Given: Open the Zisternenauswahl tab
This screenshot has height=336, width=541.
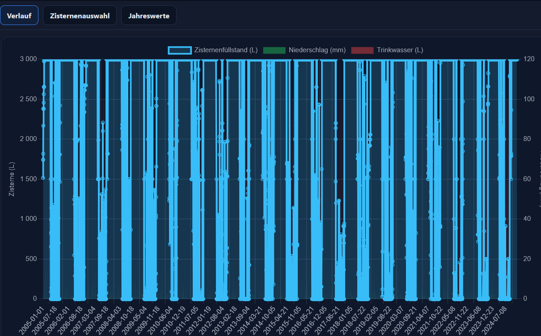Looking at the screenshot, I should click(x=80, y=16).
